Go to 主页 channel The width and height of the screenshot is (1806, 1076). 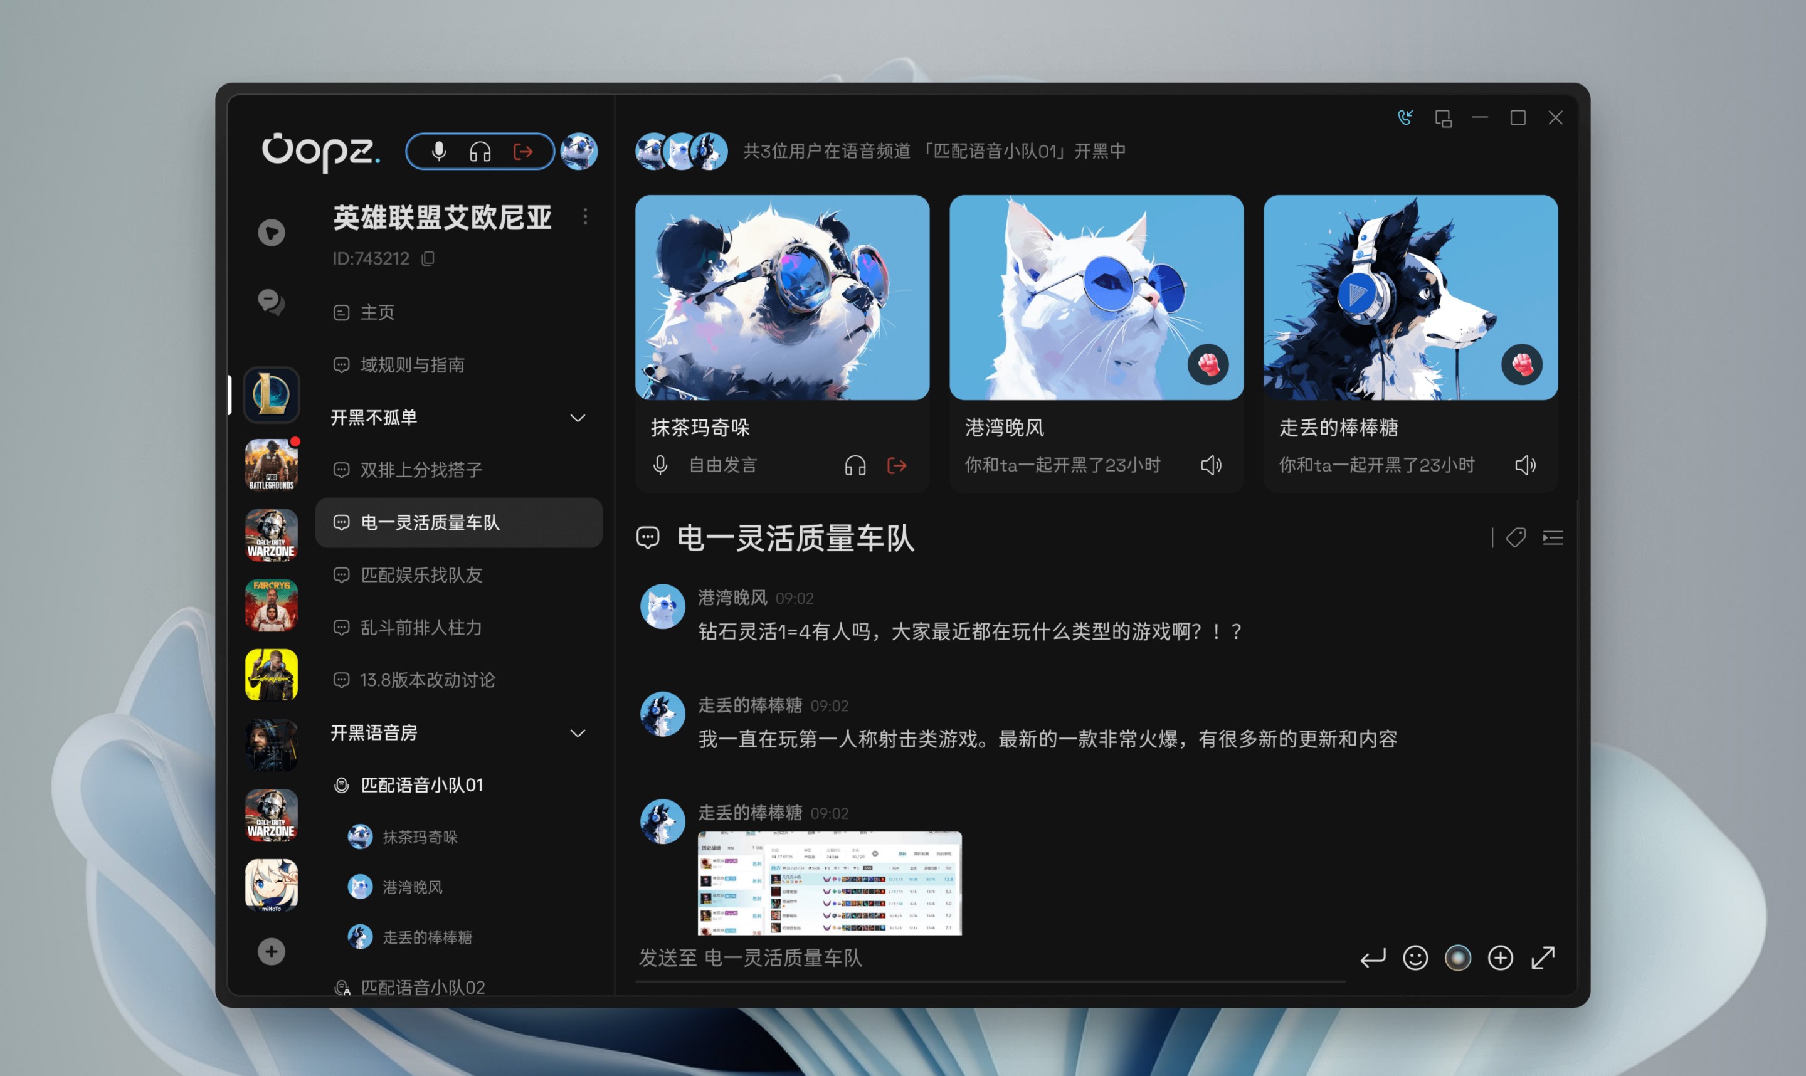[x=459, y=312]
